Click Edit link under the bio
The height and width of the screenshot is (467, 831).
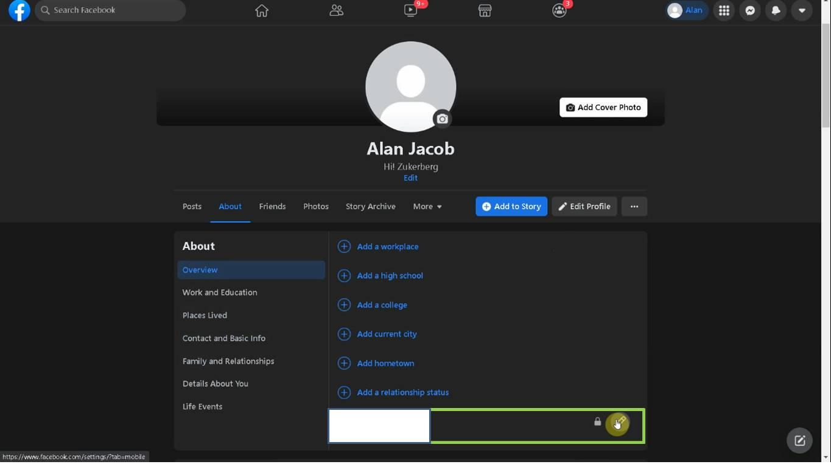click(x=410, y=178)
